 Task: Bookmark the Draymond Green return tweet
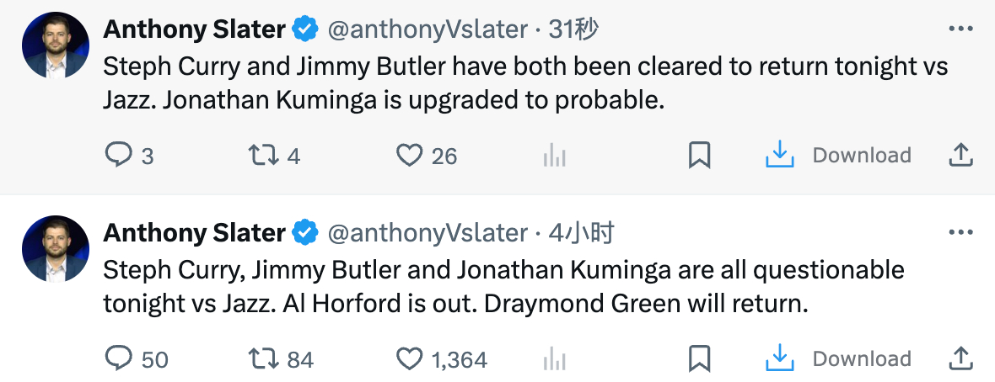(700, 360)
